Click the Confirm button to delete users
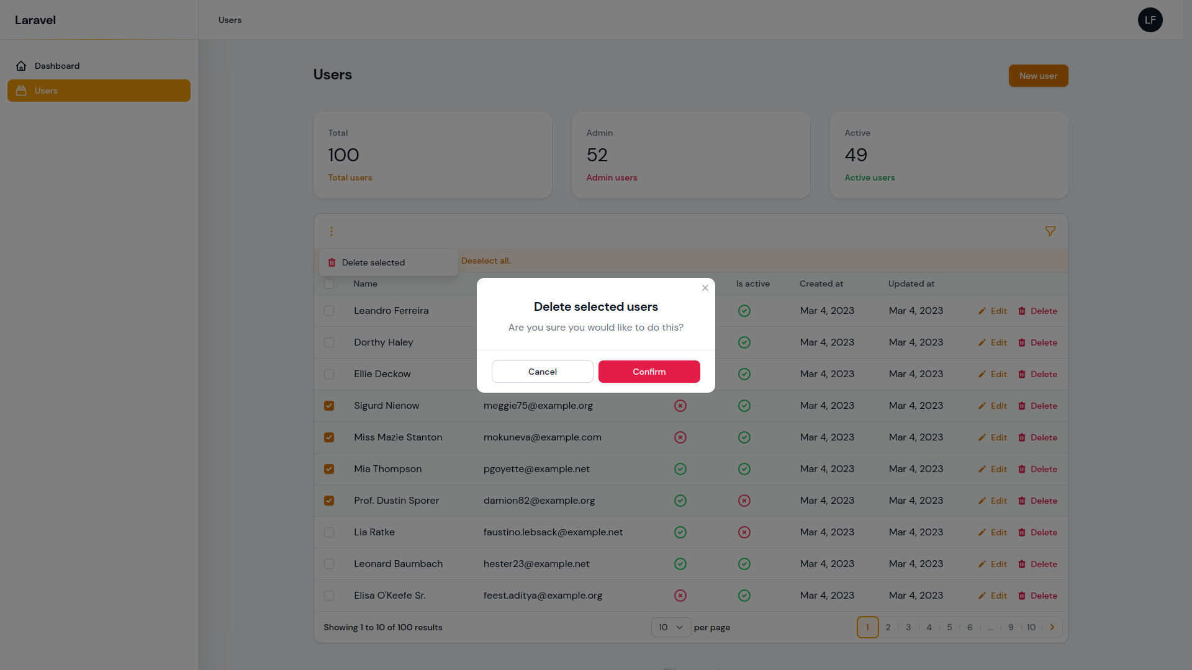The height and width of the screenshot is (670, 1192). 649,372
